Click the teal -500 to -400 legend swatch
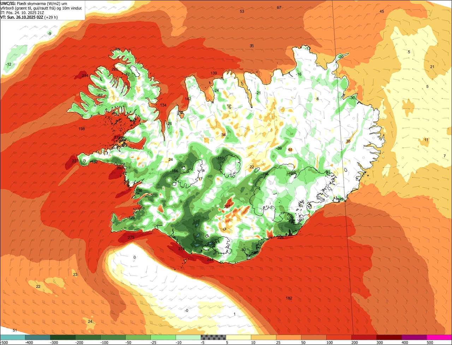 pyautogui.click(x=13, y=337)
